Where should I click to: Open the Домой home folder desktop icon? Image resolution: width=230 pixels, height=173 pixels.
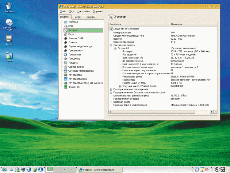(x=9, y=56)
